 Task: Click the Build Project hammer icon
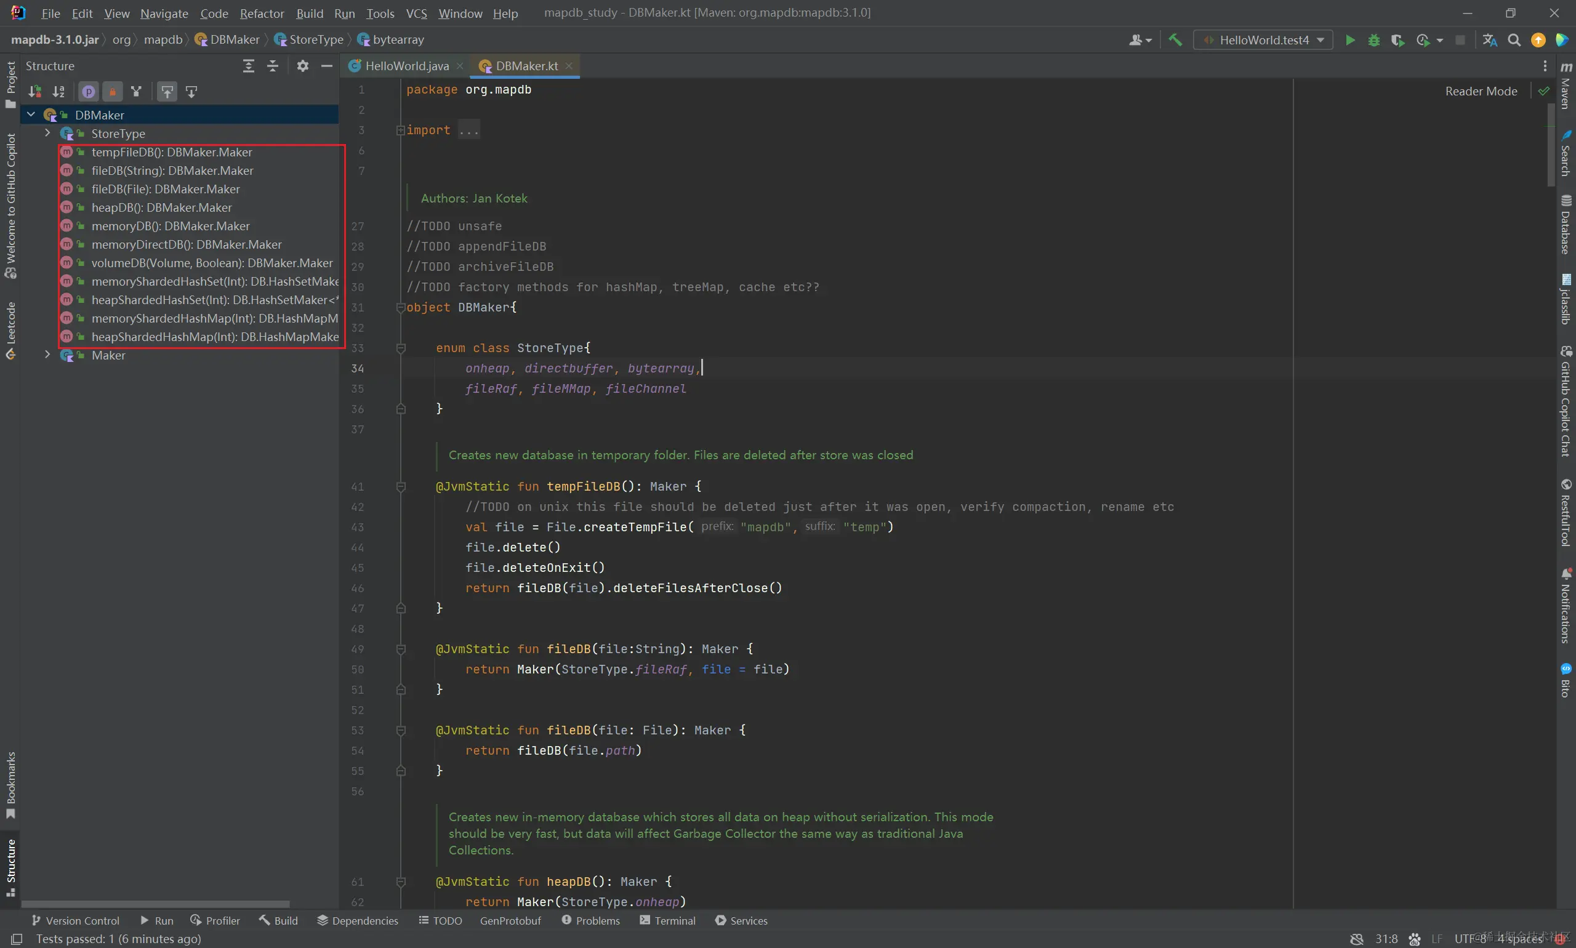pos(1175,39)
